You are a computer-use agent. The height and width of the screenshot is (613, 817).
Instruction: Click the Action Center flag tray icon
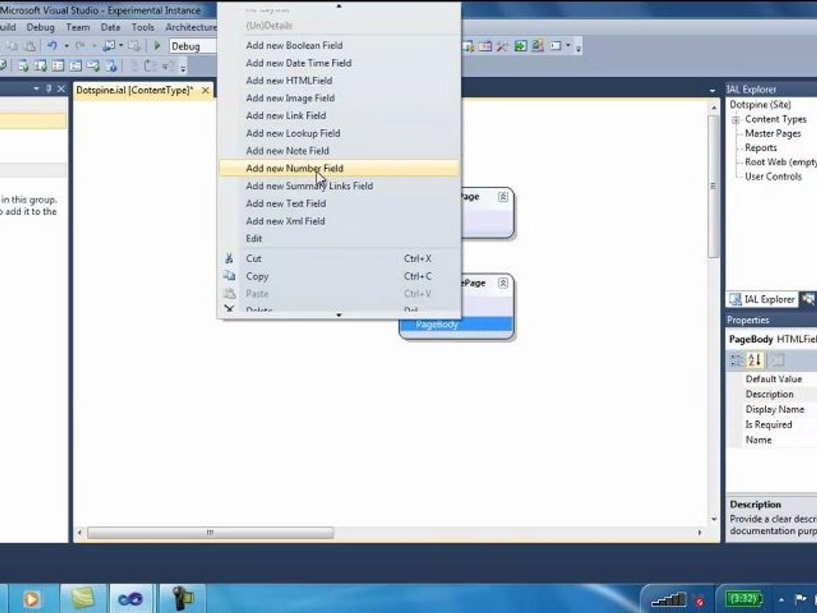pos(801,599)
